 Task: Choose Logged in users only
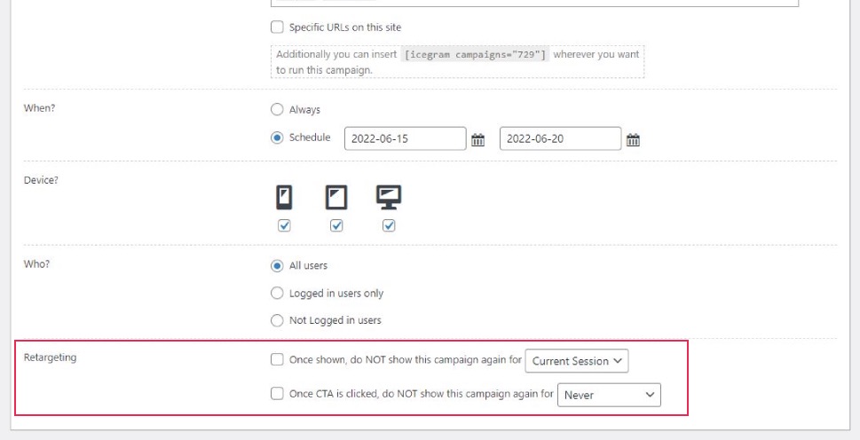click(x=278, y=293)
